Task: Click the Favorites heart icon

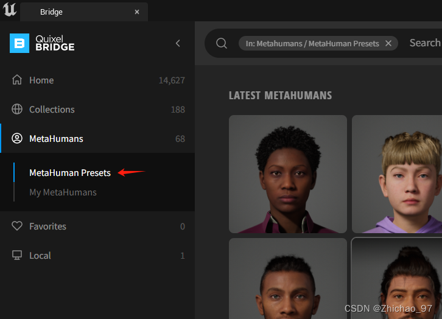Action: point(17,226)
